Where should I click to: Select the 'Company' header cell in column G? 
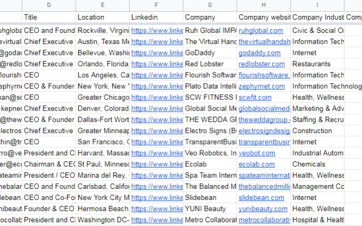[210, 17]
